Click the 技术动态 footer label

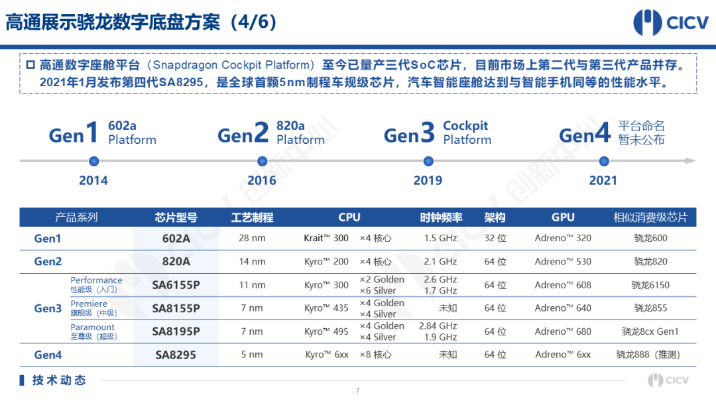point(60,380)
